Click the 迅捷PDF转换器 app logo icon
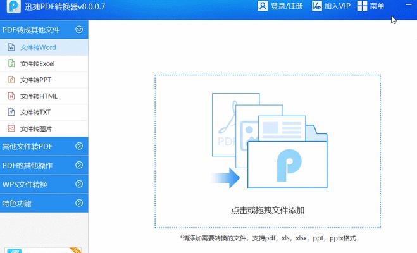 (x=13, y=6)
